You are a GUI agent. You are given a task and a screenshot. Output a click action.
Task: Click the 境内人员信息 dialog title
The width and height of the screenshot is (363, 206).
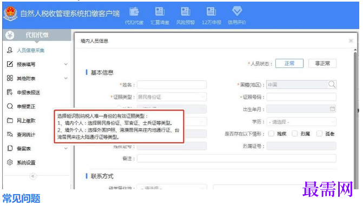pos(94,41)
